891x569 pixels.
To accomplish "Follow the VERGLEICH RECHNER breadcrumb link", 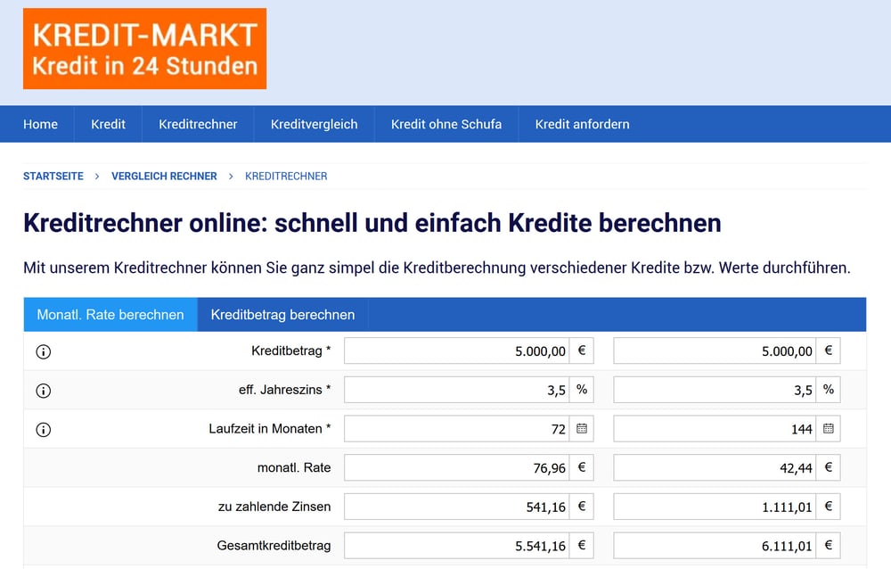I will (164, 177).
